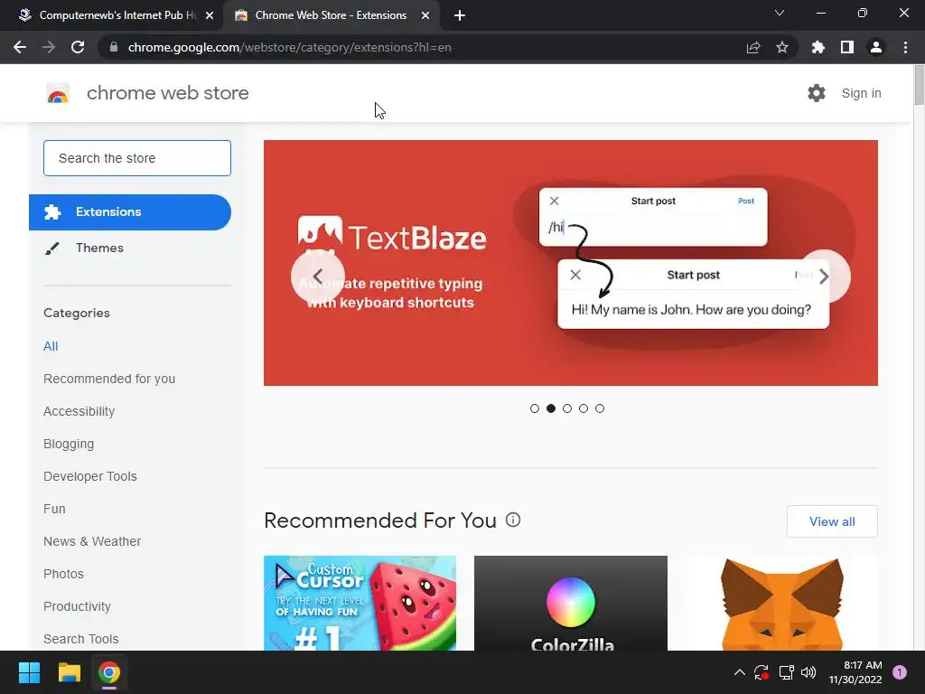Image resolution: width=925 pixels, height=694 pixels.
Task: Open the volume speaker tray icon
Action: coord(808,672)
